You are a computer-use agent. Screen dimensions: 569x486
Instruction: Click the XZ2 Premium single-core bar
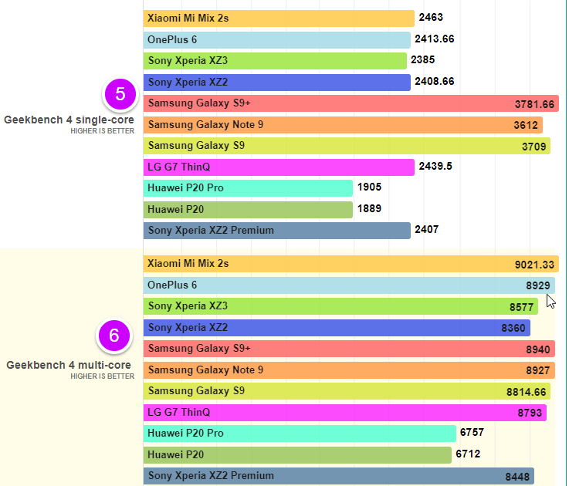click(x=277, y=231)
